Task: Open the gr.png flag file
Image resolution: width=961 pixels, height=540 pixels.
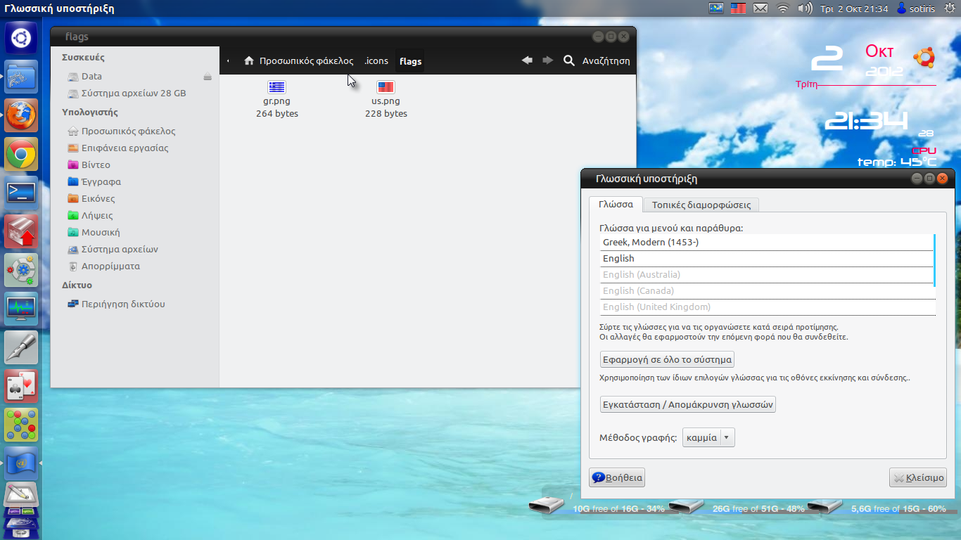Action: 277,88
